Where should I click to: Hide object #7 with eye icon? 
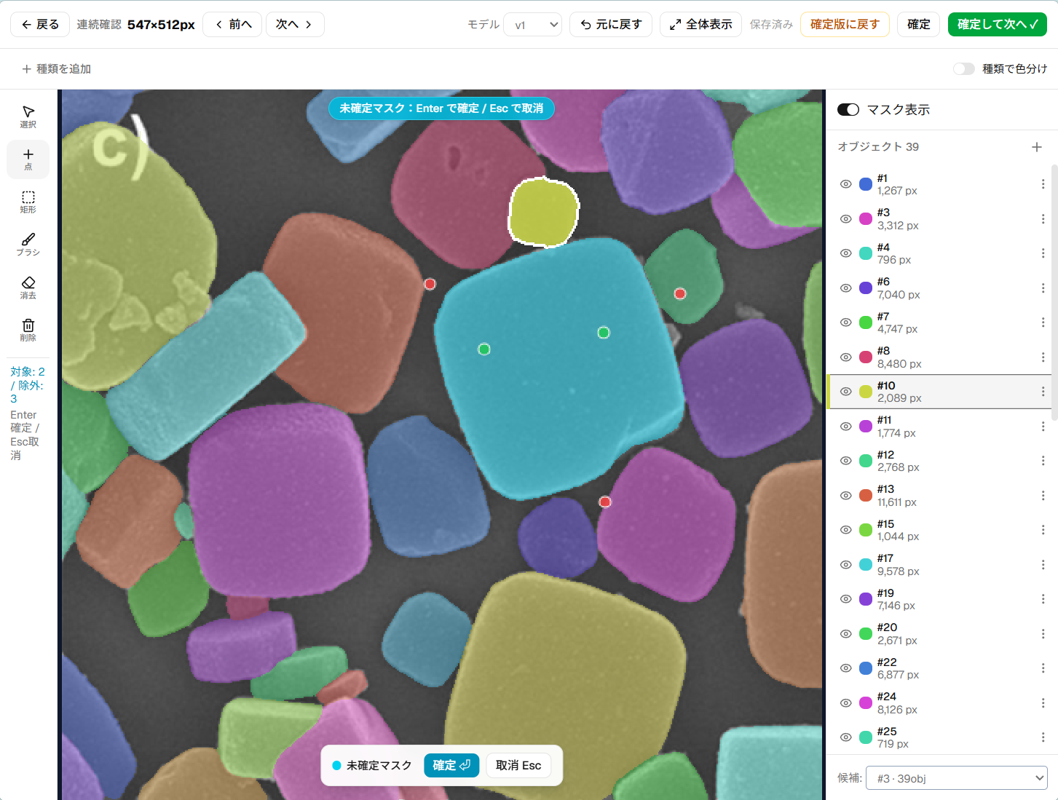[x=845, y=322]
